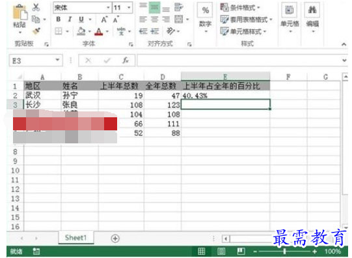Expand the formula bar
This screenshot has height=258, width=352.
click(344, 60)
